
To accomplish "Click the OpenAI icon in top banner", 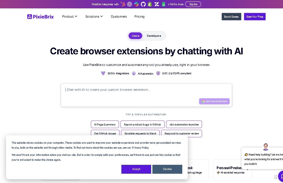I will [x=129, y=4].
